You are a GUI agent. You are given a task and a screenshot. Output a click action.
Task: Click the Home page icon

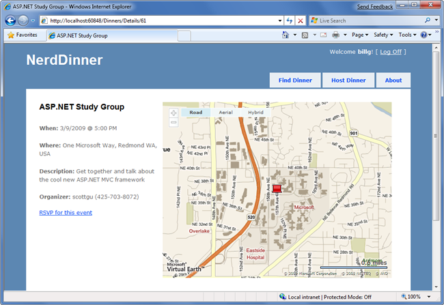click(x=286, y=35)
